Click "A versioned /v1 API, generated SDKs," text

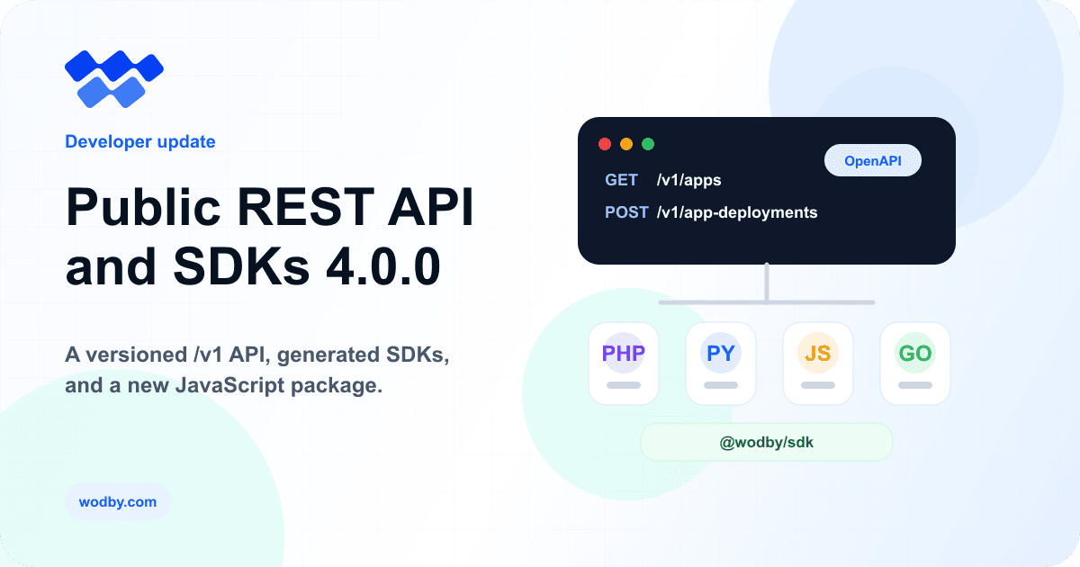point(257,355)
